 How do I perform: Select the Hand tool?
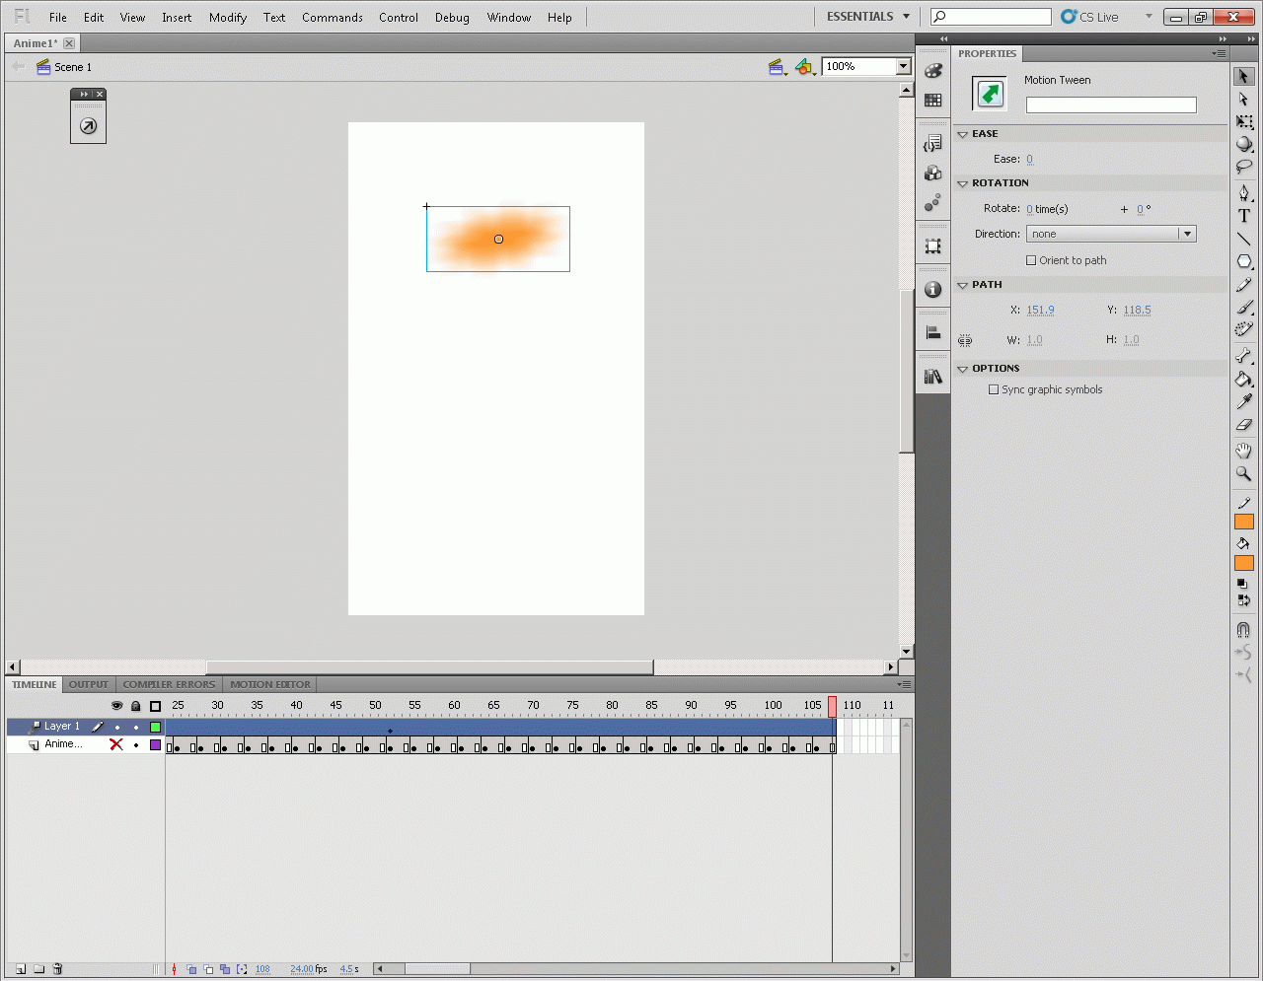tap(1243, 451)
